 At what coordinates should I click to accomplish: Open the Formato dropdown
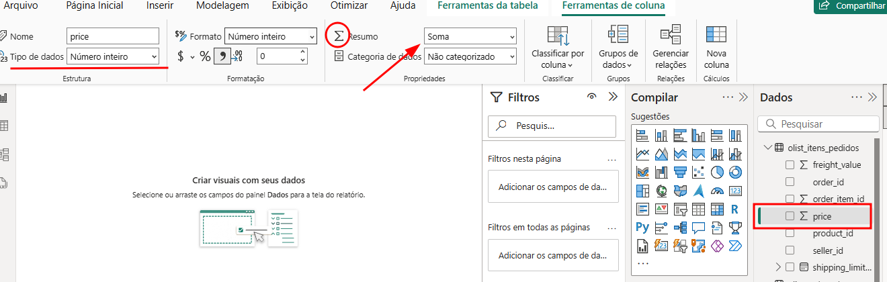(x=271, y=36)
